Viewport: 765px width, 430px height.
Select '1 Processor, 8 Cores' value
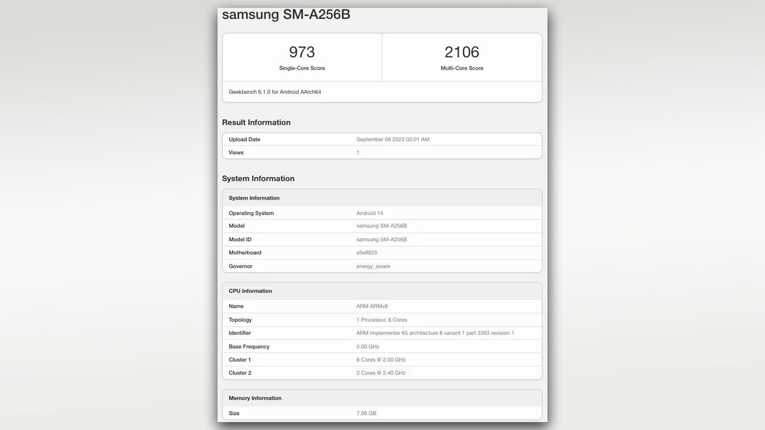coord(381,320)
